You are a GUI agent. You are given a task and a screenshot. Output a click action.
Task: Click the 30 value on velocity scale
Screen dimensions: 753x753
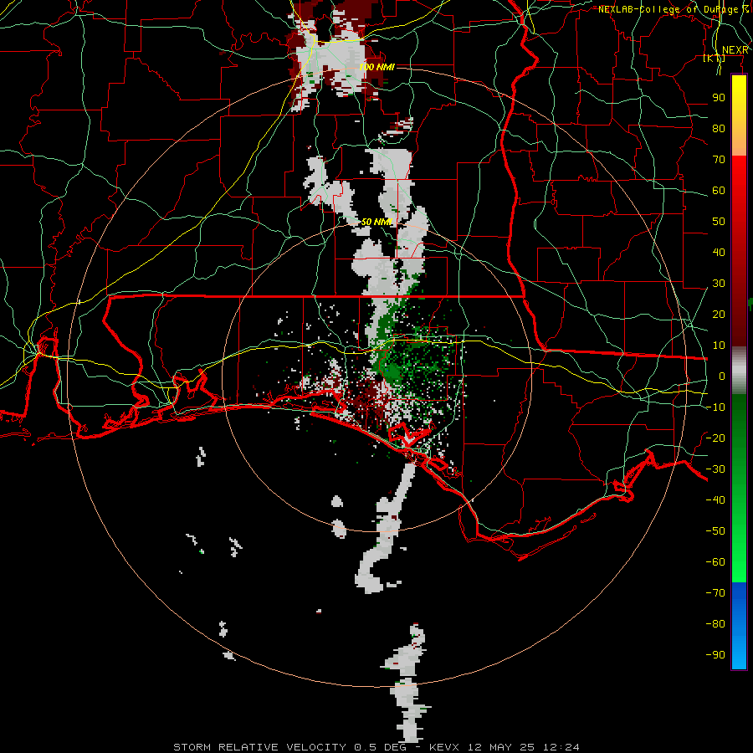click(719, 284)
